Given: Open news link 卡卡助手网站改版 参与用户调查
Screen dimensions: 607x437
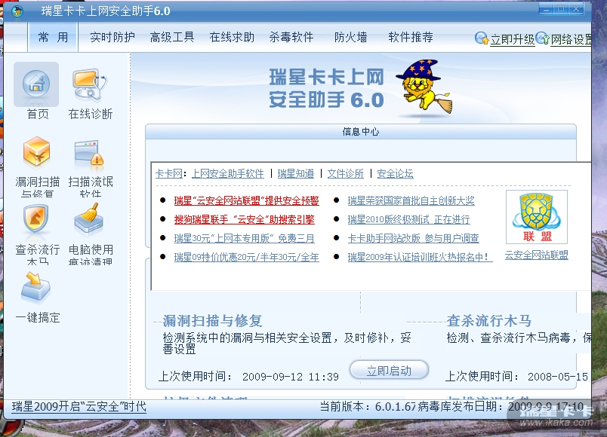Looking at the screenshot, I should pos(414,238).
